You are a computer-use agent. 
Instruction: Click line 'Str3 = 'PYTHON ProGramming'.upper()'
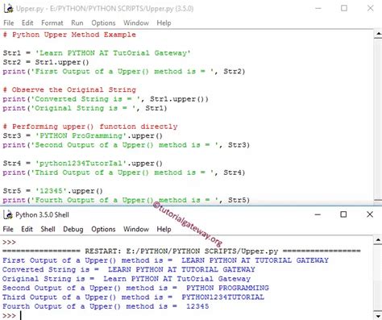pos(83,136)
